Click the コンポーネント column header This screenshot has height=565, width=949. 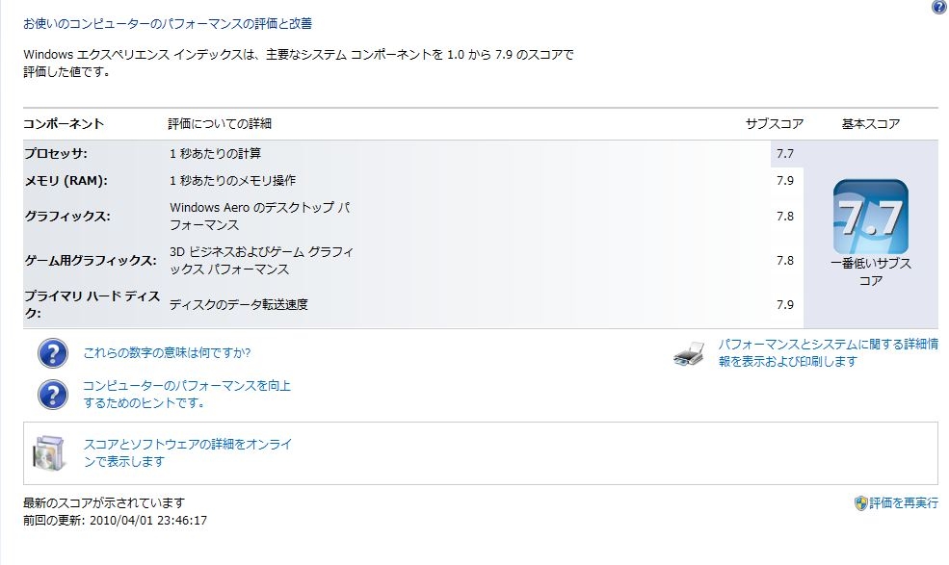(64, 123)
